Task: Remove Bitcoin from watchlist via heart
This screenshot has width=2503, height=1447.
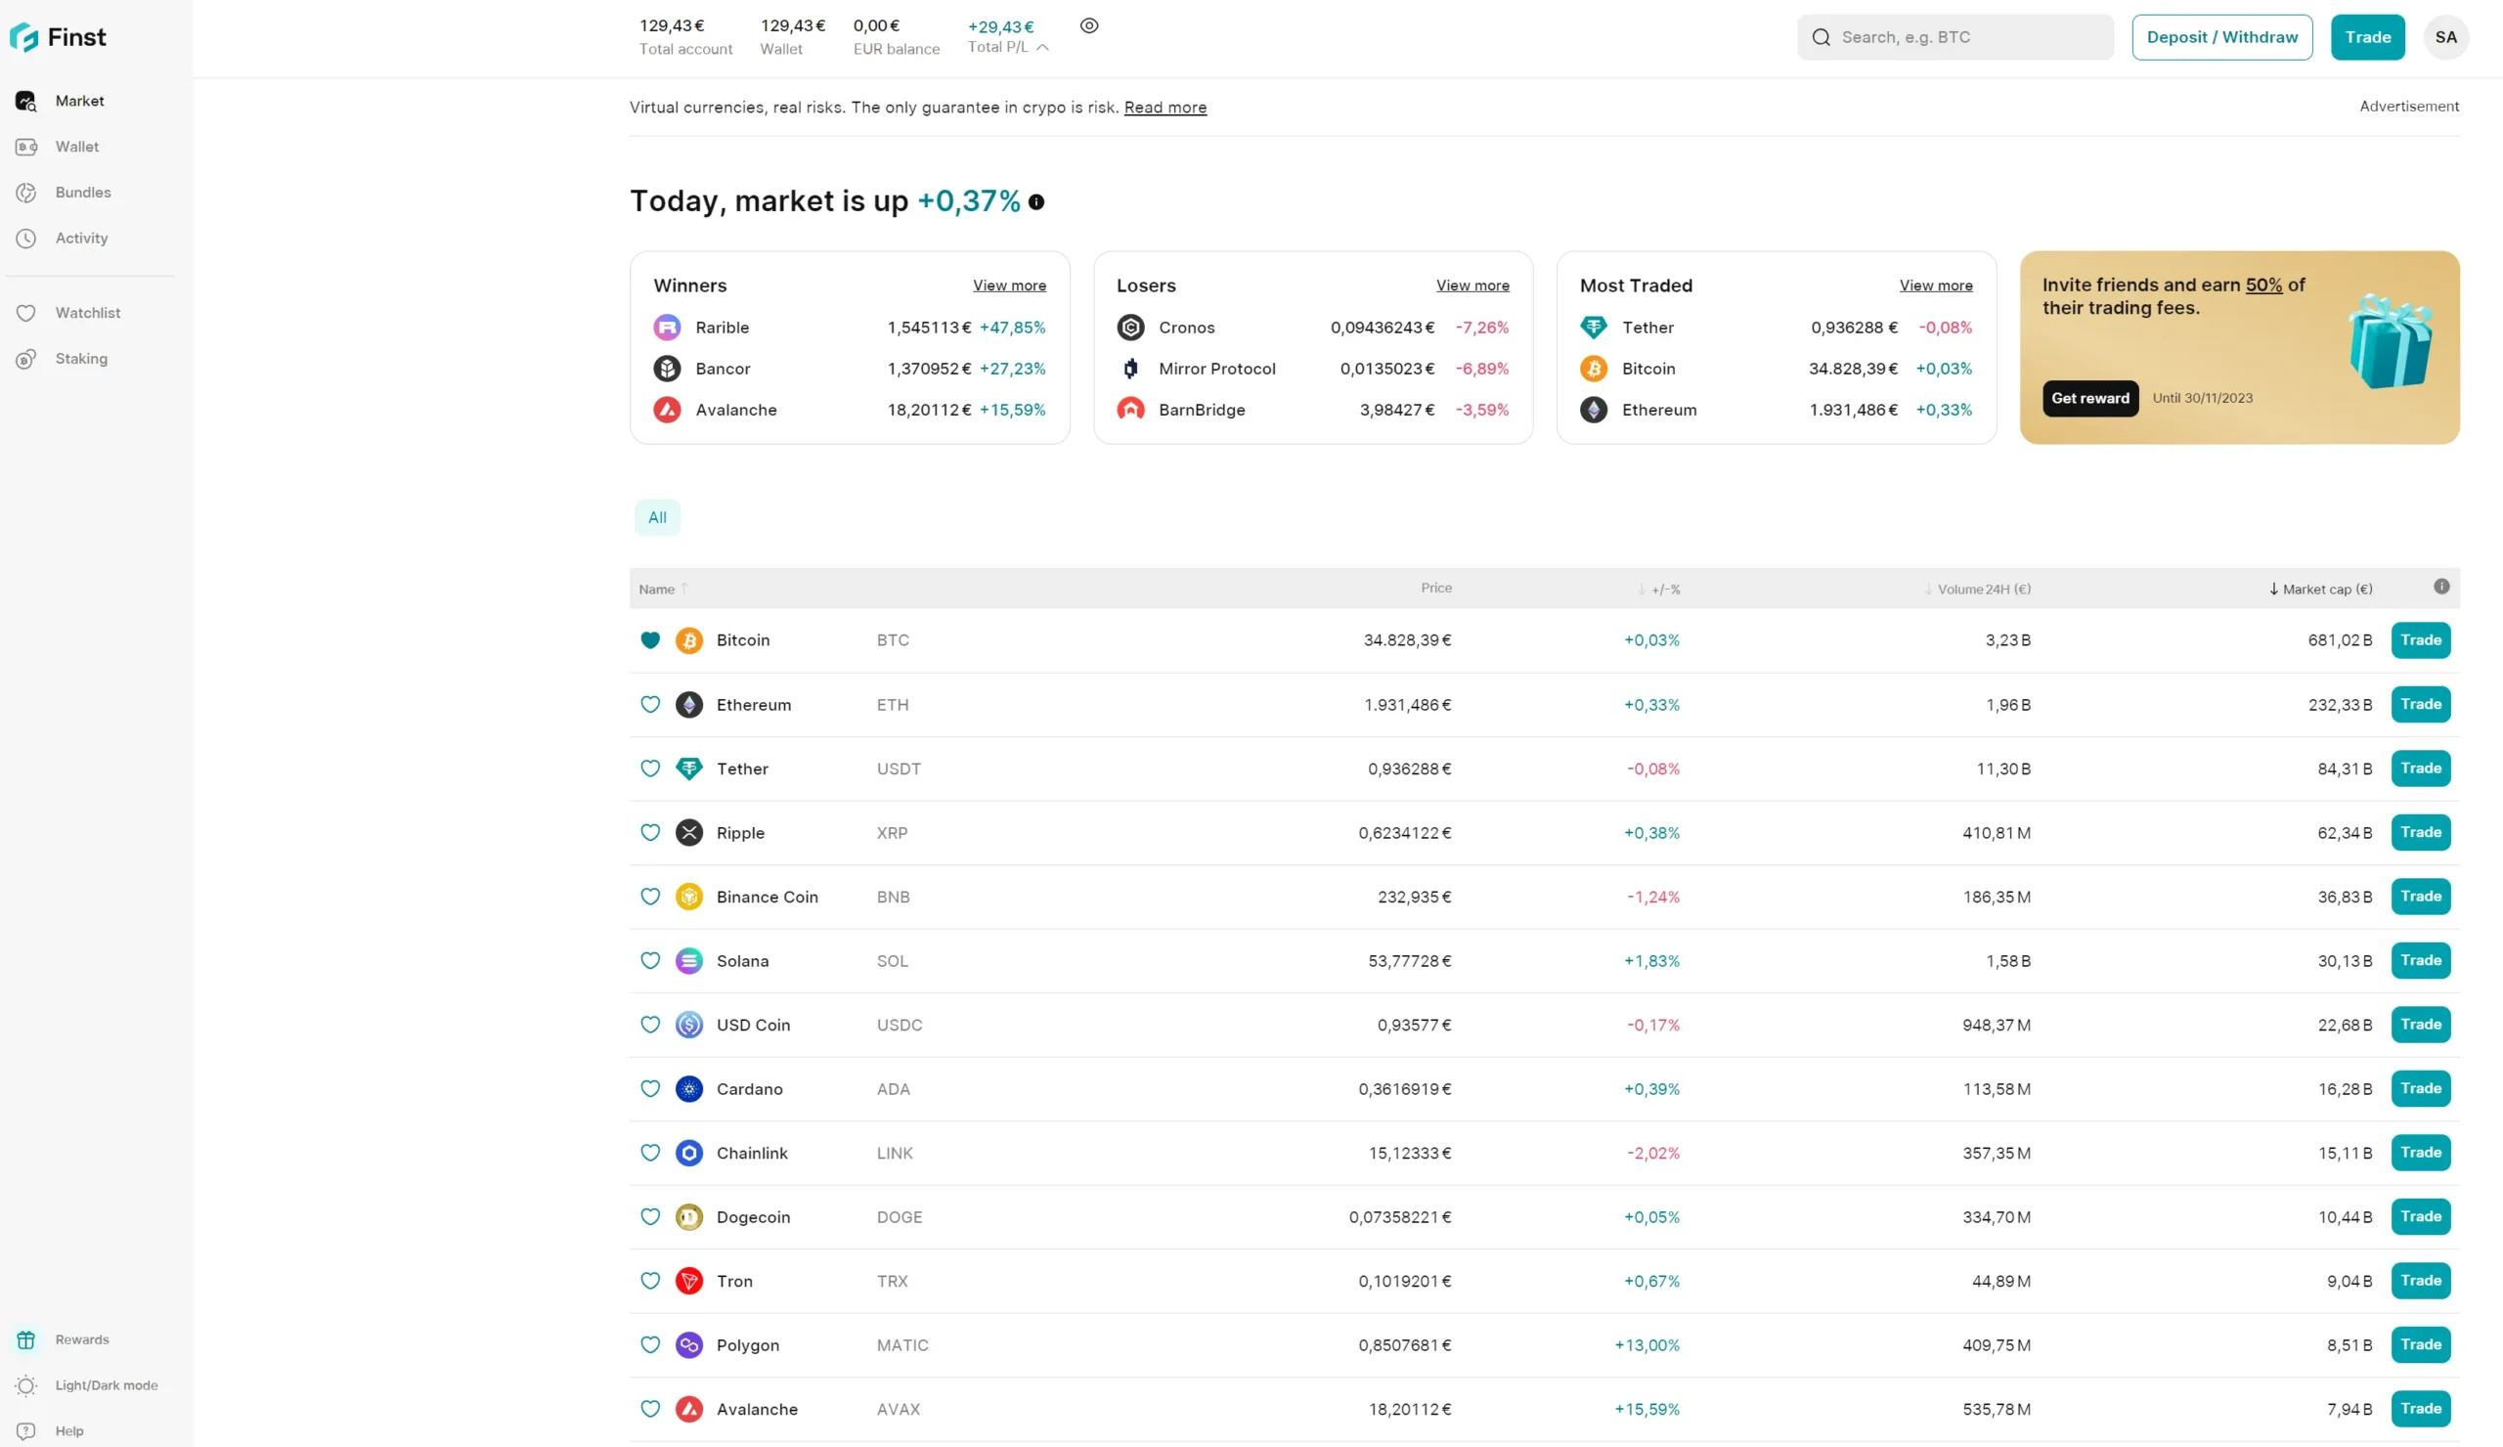Action: pyautogui.click(x=649, y=640)
